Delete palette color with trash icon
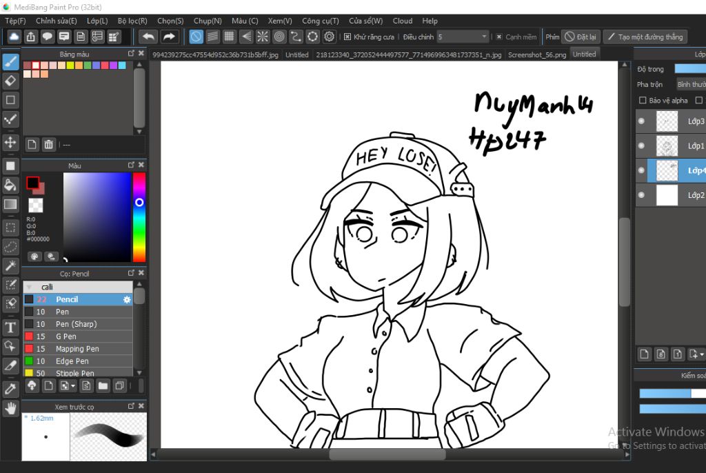Viewport: 706px width, 473px height. pos(49,145)
